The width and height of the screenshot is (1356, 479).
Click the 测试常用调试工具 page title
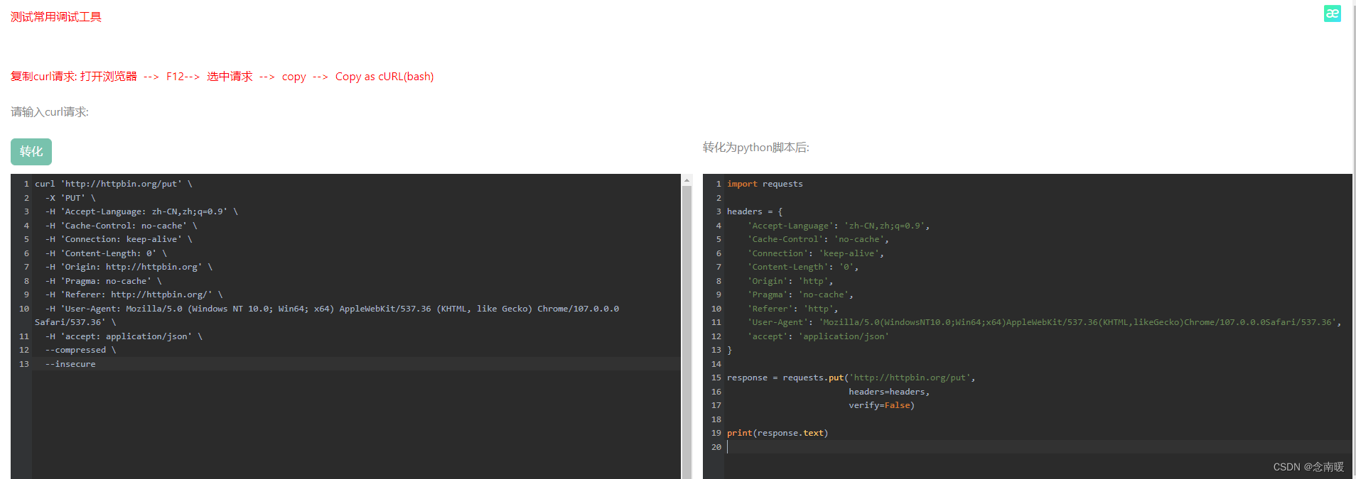click(56, 17)
